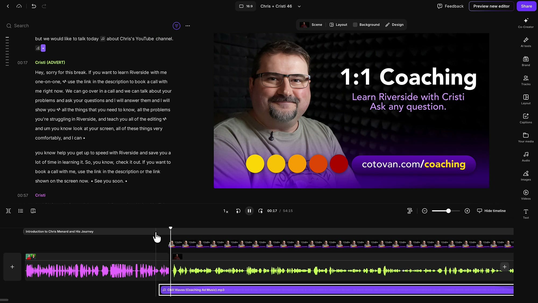The image size is (538, 303).
Task: Click the horizontal timeline scrollbar
Action: coord(4,300)
